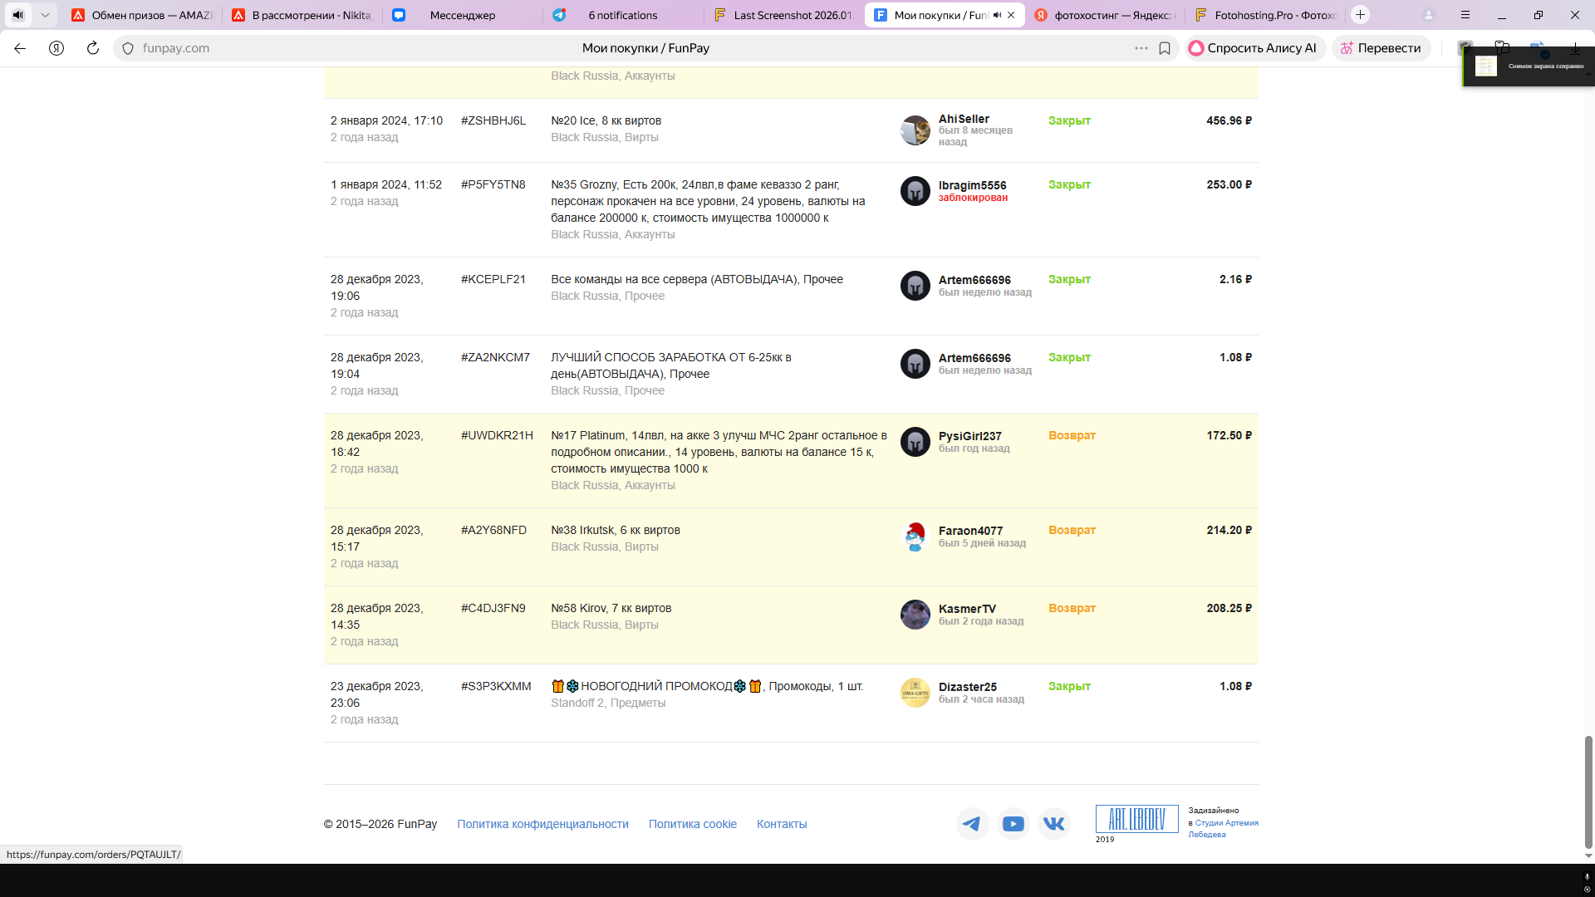
Task: Click the Yandex home icon
Action: 56,48
